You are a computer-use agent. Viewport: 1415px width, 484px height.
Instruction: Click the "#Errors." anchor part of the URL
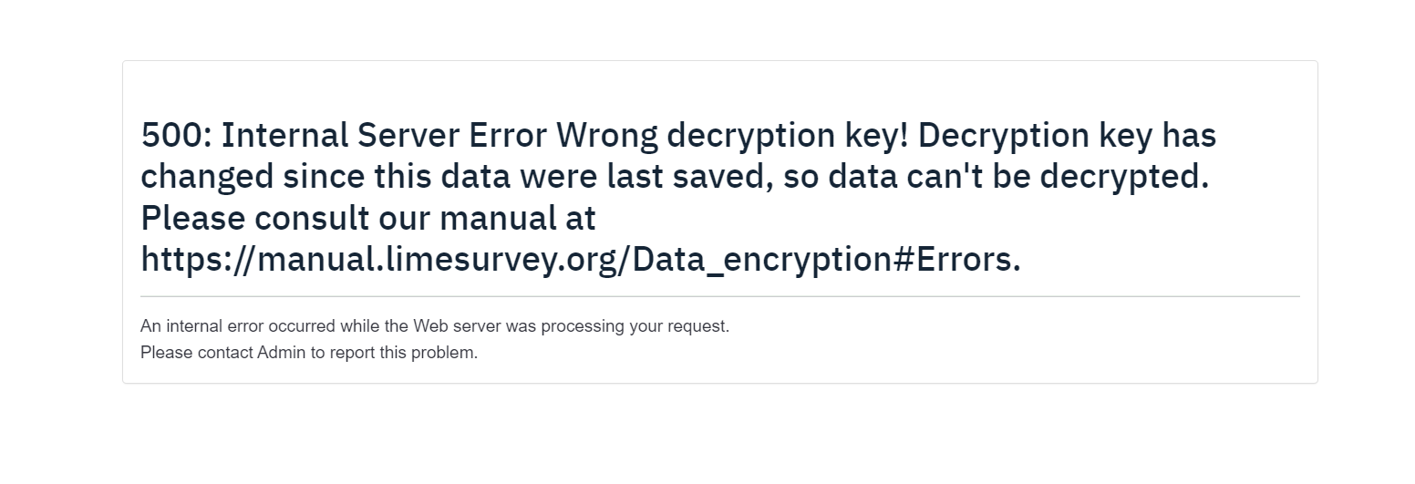point(955,260)
